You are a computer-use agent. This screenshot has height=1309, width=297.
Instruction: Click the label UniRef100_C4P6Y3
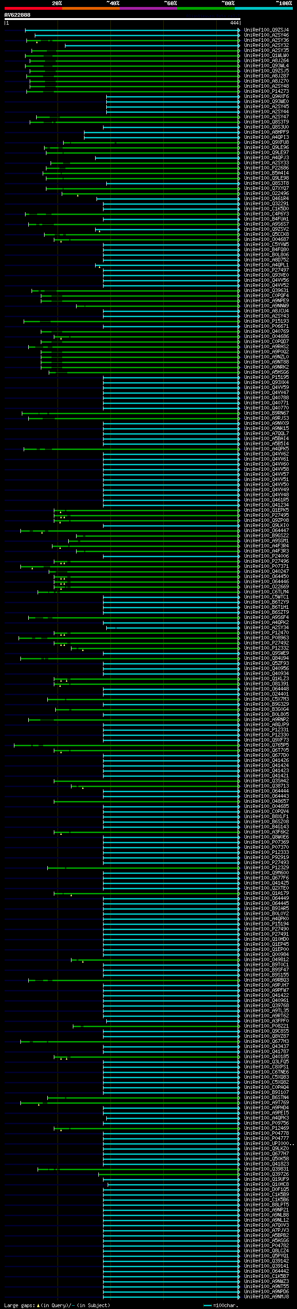(266, 214)
